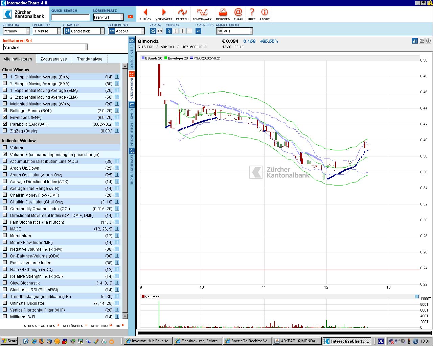
Task: Open the Börsenplatz Frankfurt dropdown
Action: (x=122, y=17)
